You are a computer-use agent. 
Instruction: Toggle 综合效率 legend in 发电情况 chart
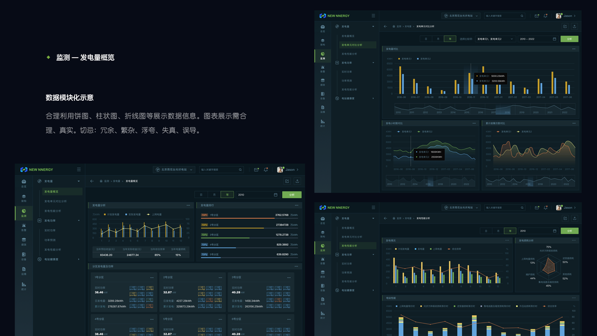(455, 249)
